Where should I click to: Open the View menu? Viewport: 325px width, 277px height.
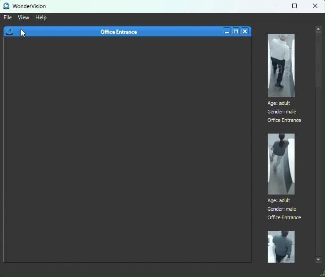[x=23, y=17]
